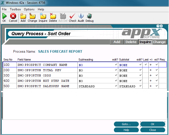Open the Audit info icon

(x=81, y=16)
